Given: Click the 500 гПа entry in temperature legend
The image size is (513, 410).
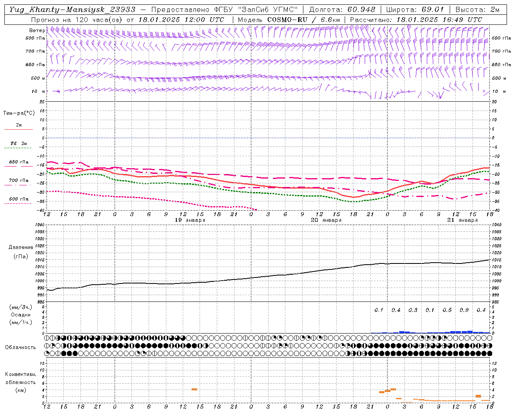Looking at the screenshot, I should pos(19,199).
